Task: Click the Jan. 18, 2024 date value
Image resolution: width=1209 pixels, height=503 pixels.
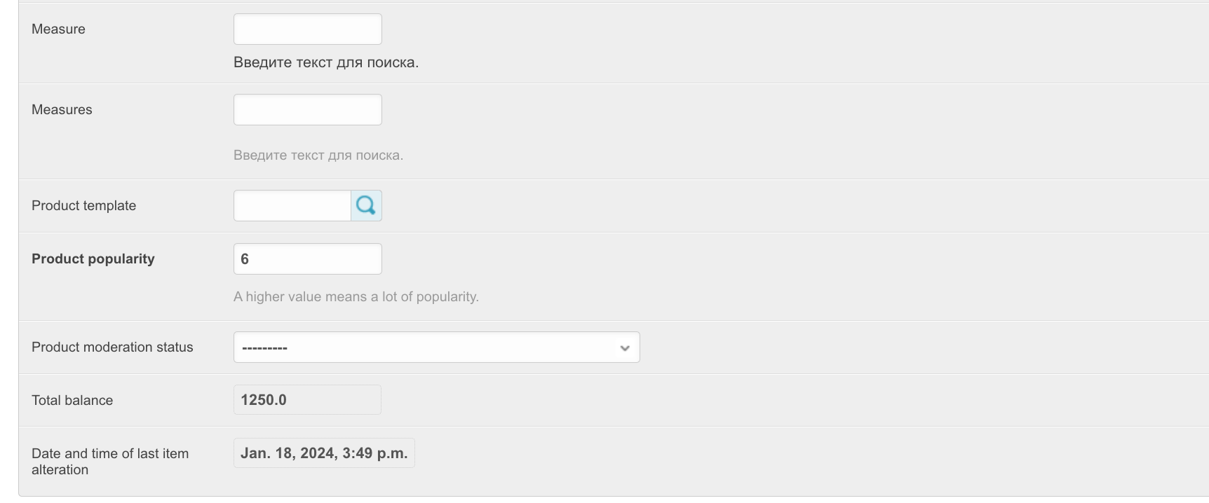Action: [x=324, y=453]
